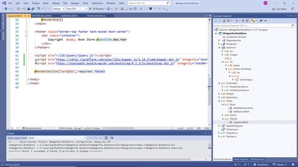
Task: Click the Open File icon in toolbar
Action: tap(24, 9)
